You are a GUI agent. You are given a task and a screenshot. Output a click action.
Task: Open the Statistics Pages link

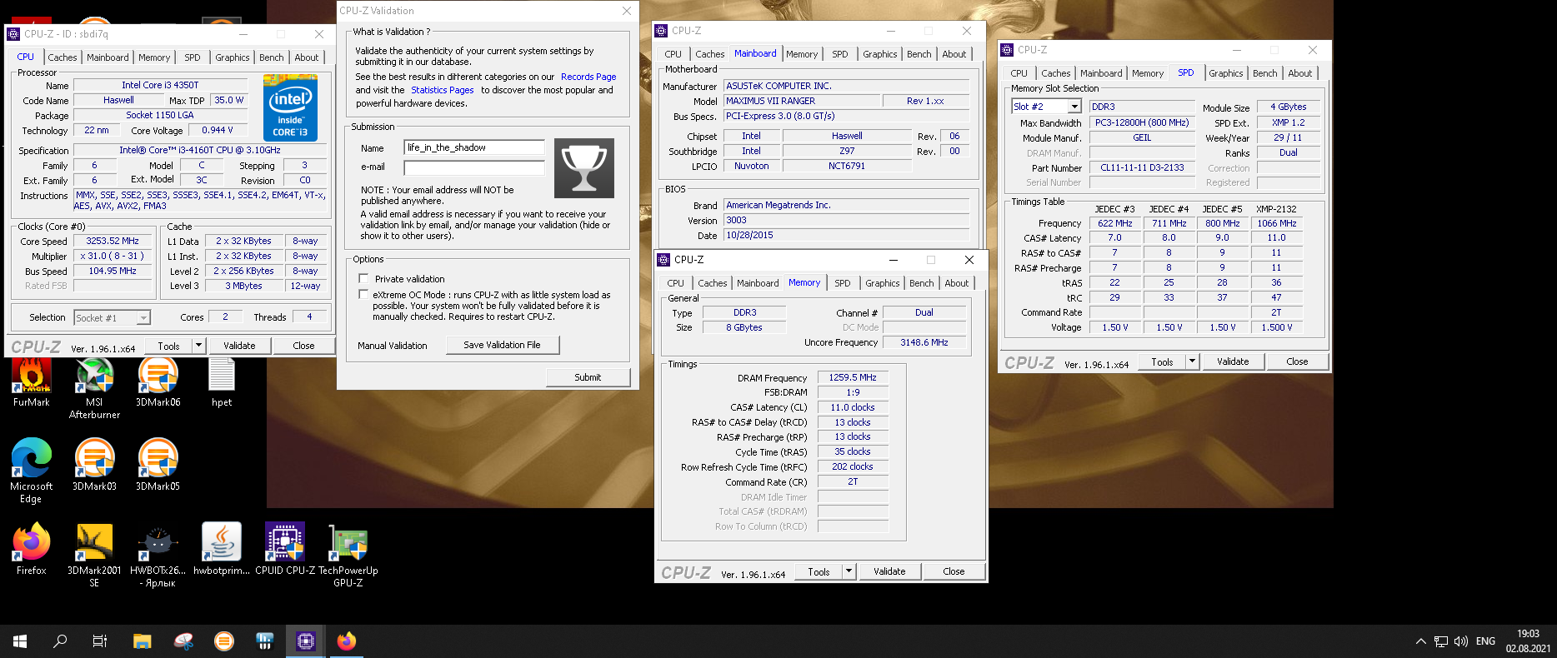[442, 90]
